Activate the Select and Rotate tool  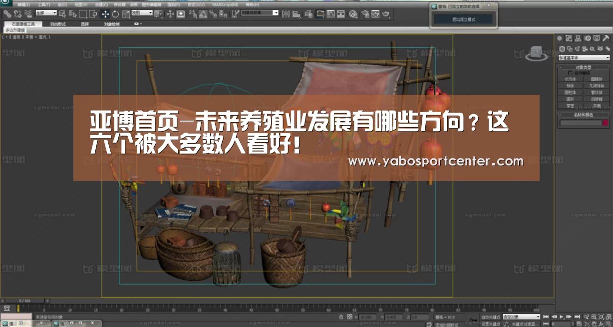[115, 13]
